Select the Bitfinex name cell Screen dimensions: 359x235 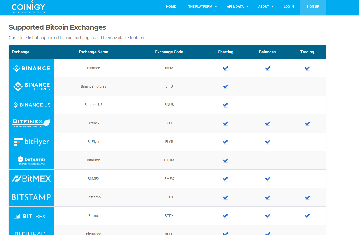coord(93,123)
